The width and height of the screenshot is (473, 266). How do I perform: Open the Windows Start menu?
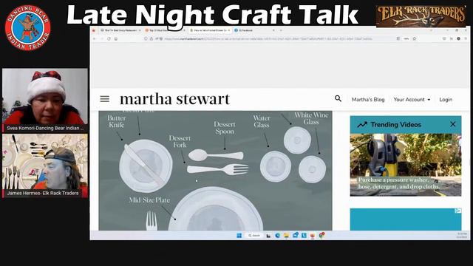(x=239, y=236)
